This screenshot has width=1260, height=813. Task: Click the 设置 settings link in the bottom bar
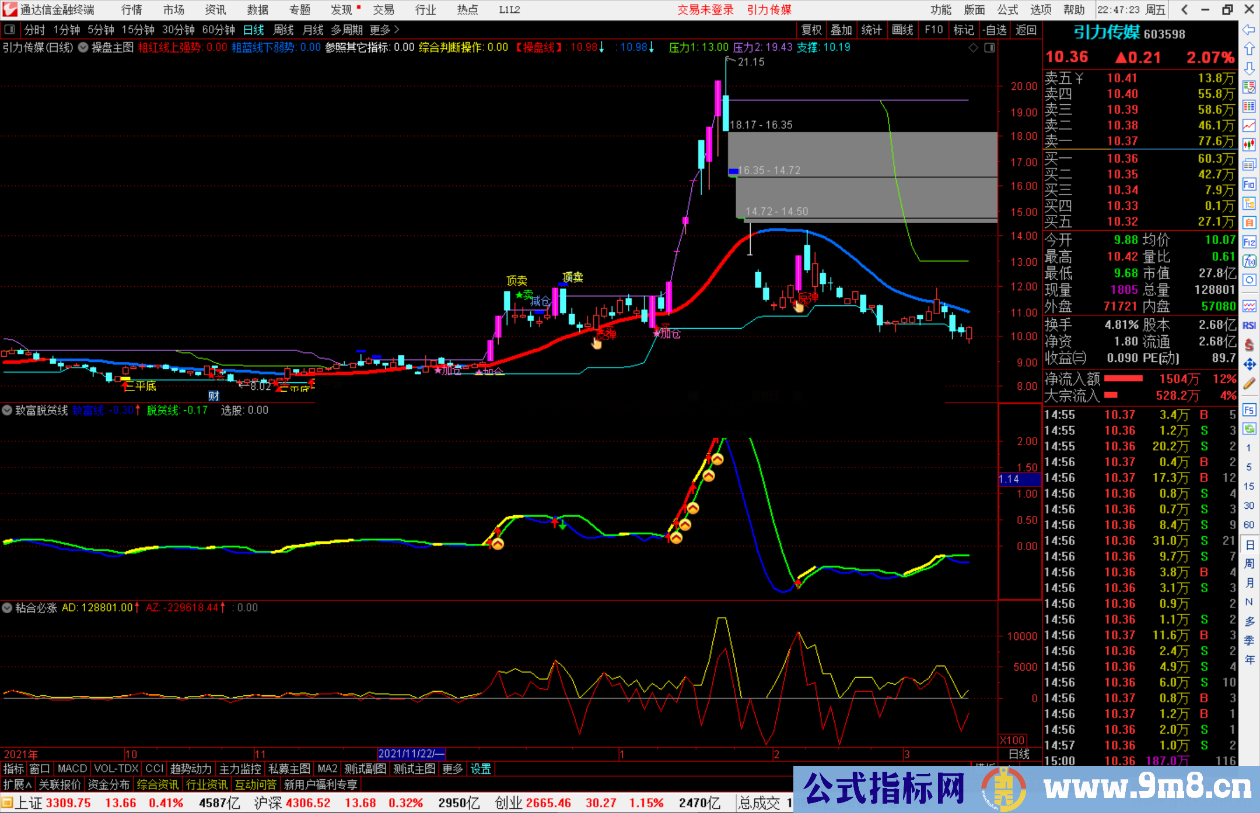481,769
